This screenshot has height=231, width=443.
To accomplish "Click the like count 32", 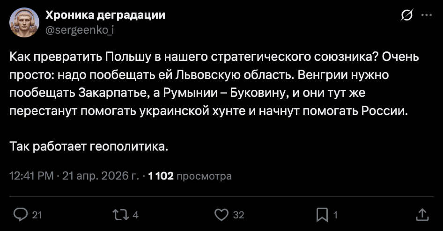I will point(238,215).
